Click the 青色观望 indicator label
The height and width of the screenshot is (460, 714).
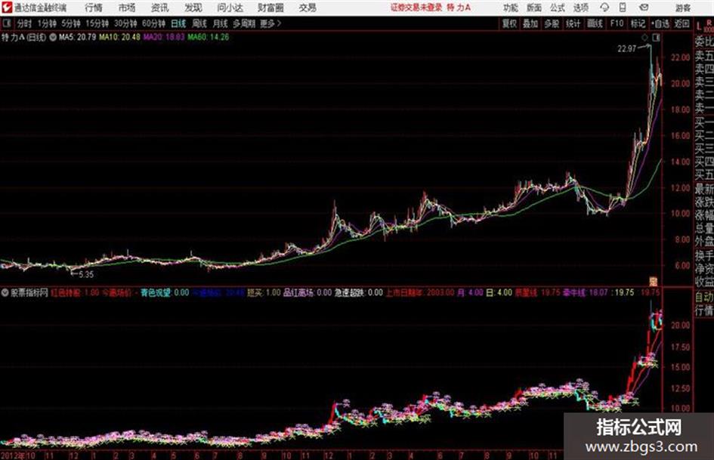[x=156, y=292]
